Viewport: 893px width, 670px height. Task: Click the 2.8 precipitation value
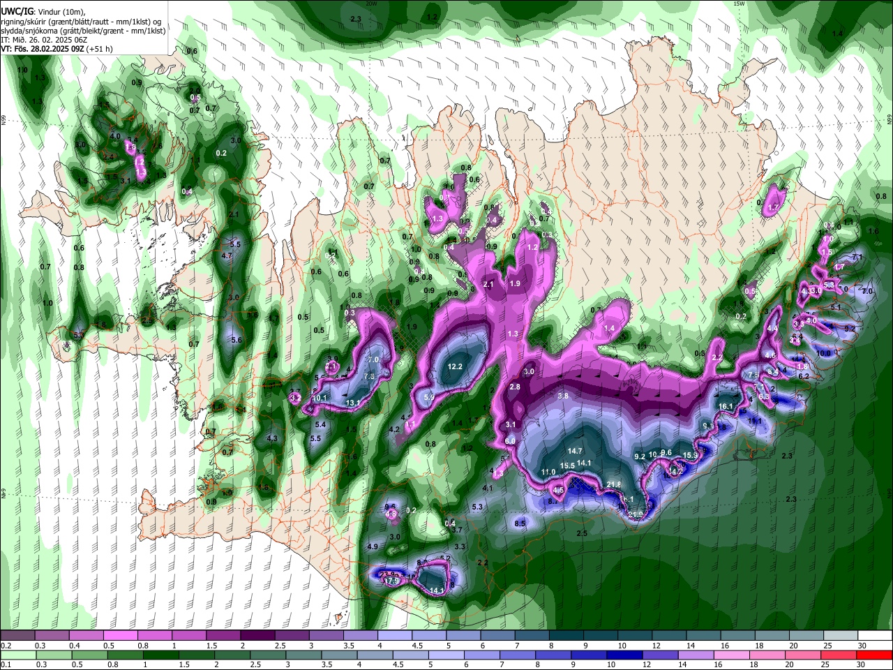(515, 387)
